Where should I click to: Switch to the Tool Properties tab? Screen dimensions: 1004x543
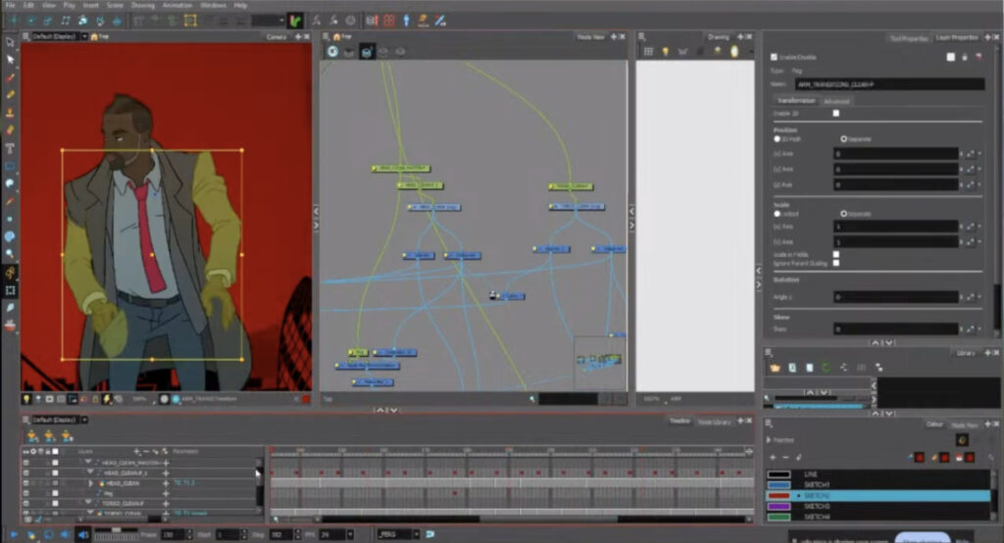(x=909, y=38)
